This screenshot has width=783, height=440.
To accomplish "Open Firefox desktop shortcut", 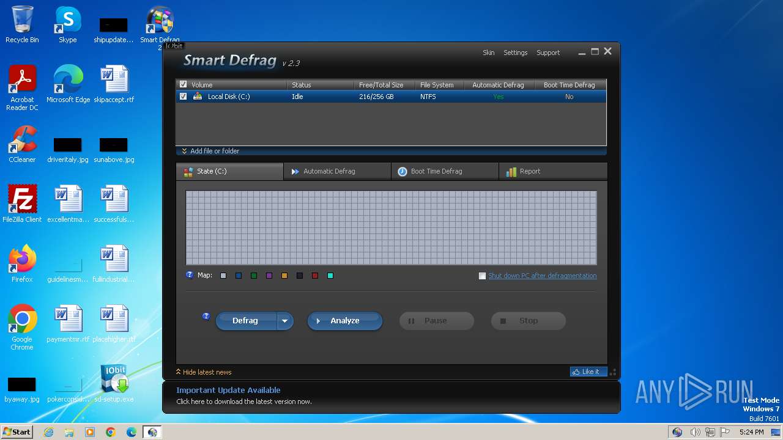I will tap(23, 263).
